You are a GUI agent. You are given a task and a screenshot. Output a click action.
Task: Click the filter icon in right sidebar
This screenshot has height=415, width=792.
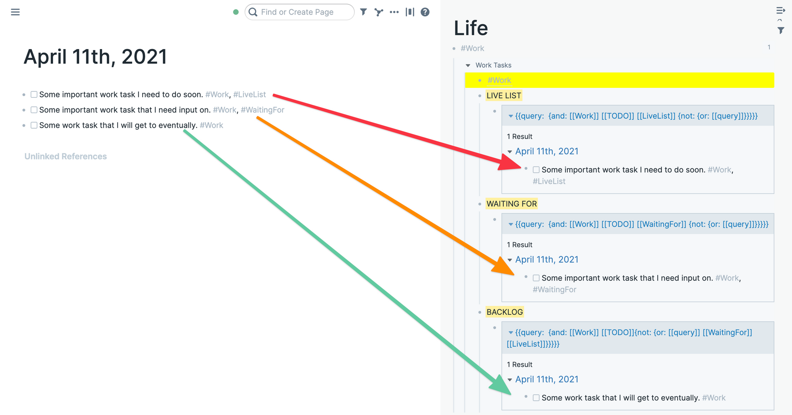pos(781,30)
